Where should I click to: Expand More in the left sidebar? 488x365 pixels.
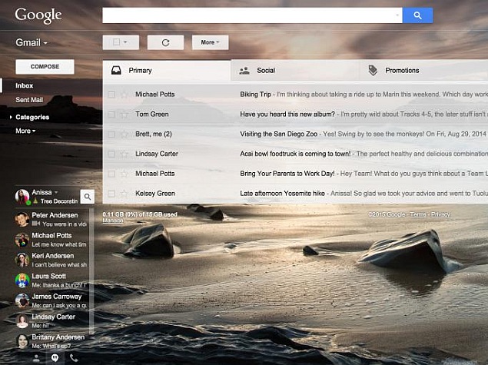[25, 131]
